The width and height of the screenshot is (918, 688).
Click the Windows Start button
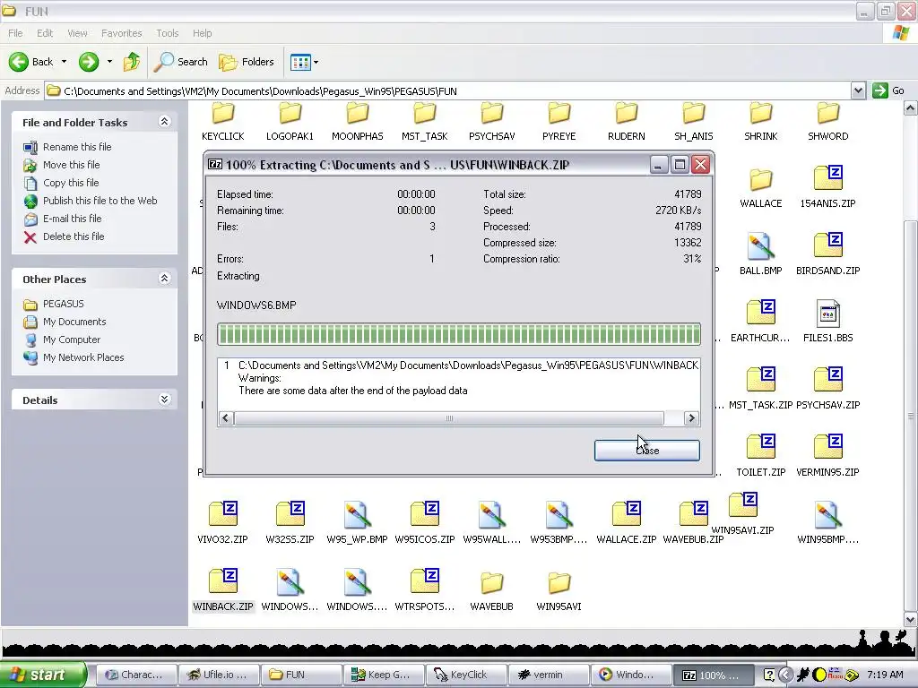pos(43,675)
